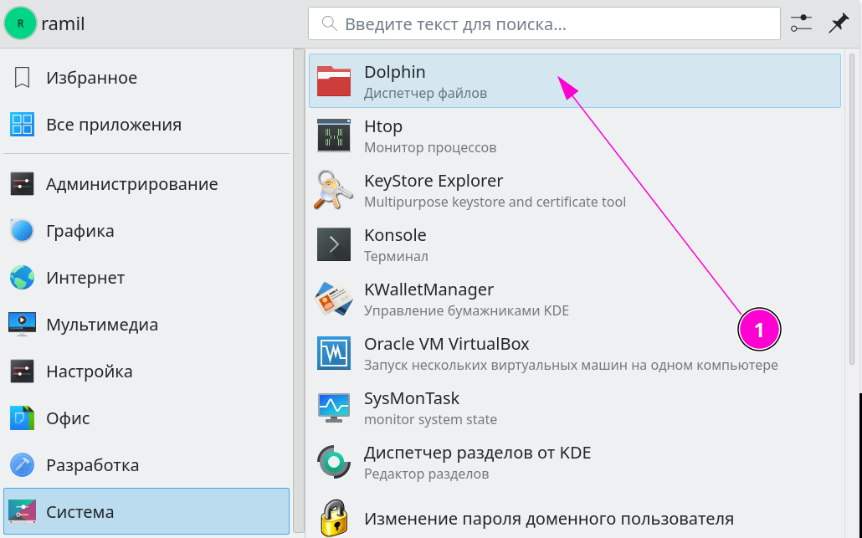
Task: Click the Избранное bookmark icon
Action: [22, 78]
